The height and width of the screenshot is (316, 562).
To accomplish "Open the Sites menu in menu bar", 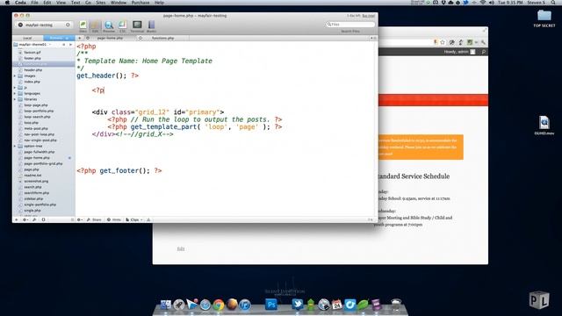I will (x=101, y=3).
